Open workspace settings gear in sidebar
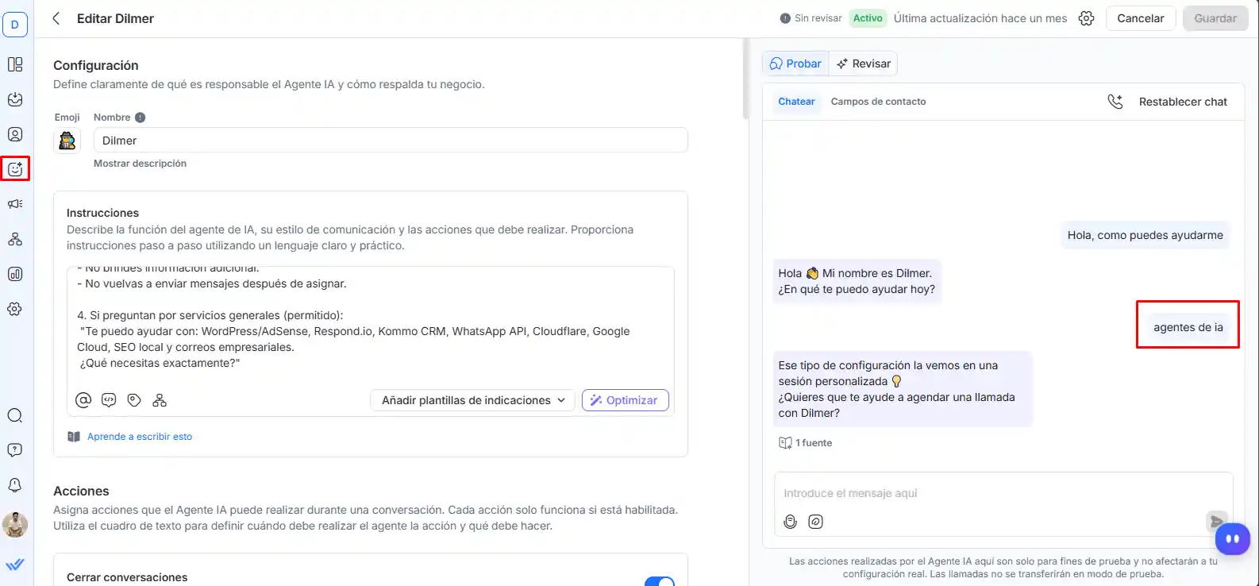 pyautogui.click(x=15, y=309)
